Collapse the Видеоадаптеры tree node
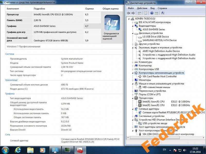The width and height of the screenshot is (206, 154). [133, 26]
